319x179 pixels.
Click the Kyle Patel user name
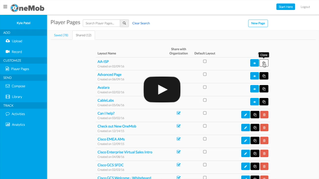[23, 23]
